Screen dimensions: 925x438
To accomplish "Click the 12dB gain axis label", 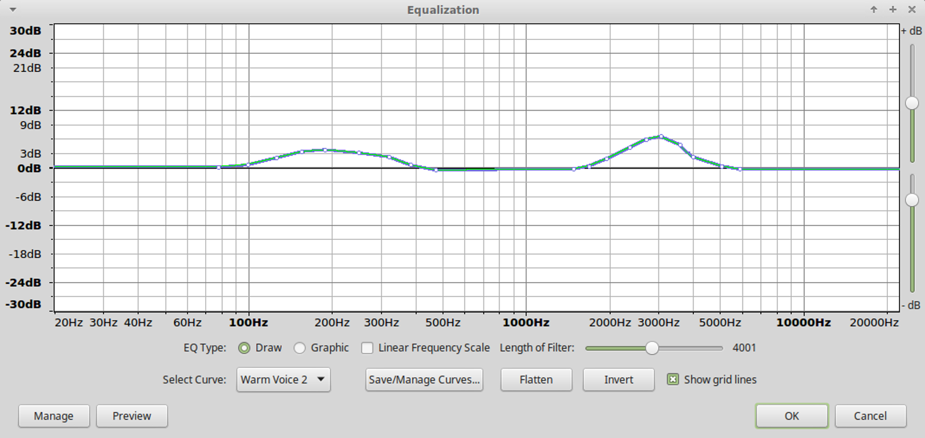I will tap(26, 110).
